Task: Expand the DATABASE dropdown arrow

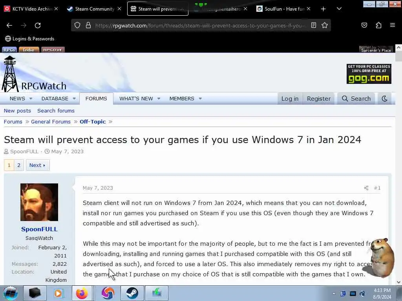Action: [74, 98]
